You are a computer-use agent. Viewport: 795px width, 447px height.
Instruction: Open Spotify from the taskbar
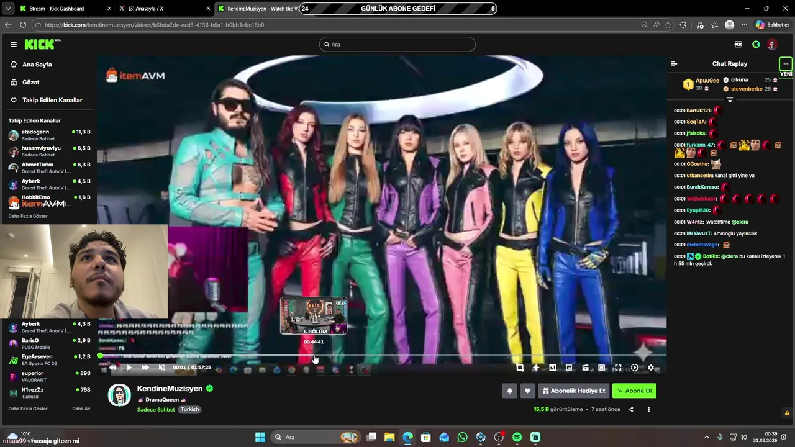click(517, 437)
